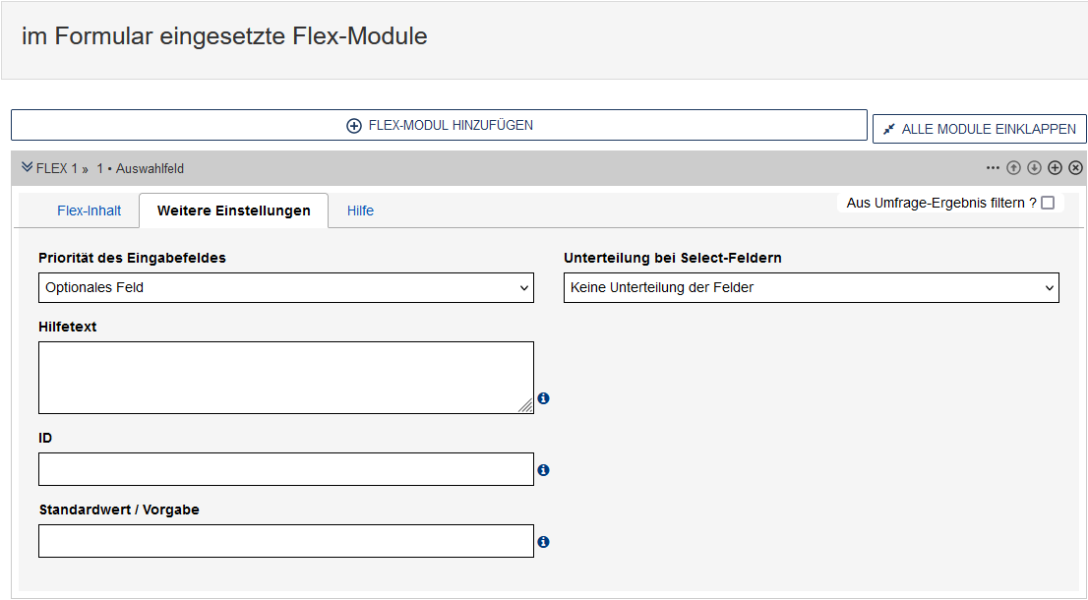Collapse the FLEX 1 module via double chevron

pyautogui.click(x=27, y=168)
